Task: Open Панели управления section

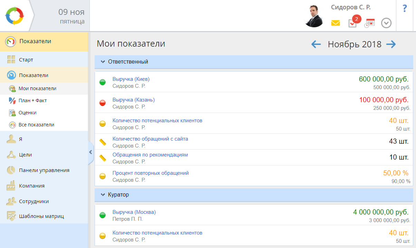Action: point(44,170)
